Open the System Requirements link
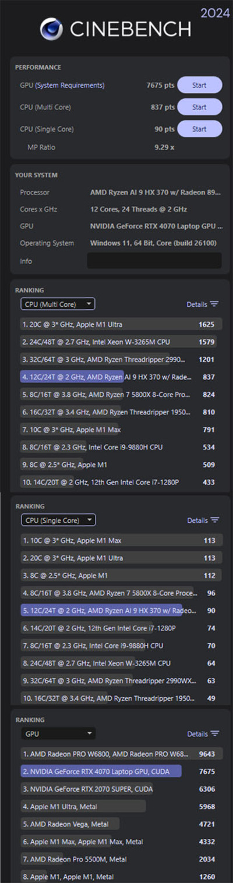The height and width of the screenshot is (883, 233). [70, 86]
